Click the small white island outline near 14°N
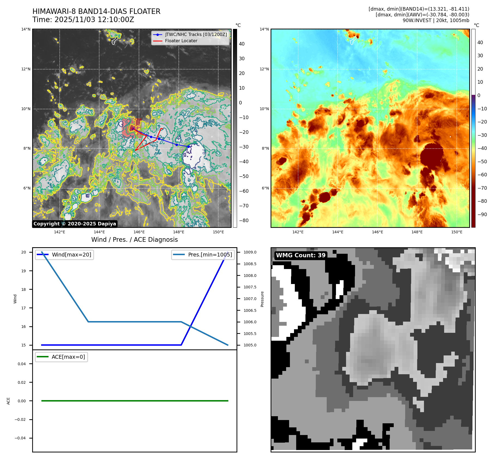 coord(114,41)
